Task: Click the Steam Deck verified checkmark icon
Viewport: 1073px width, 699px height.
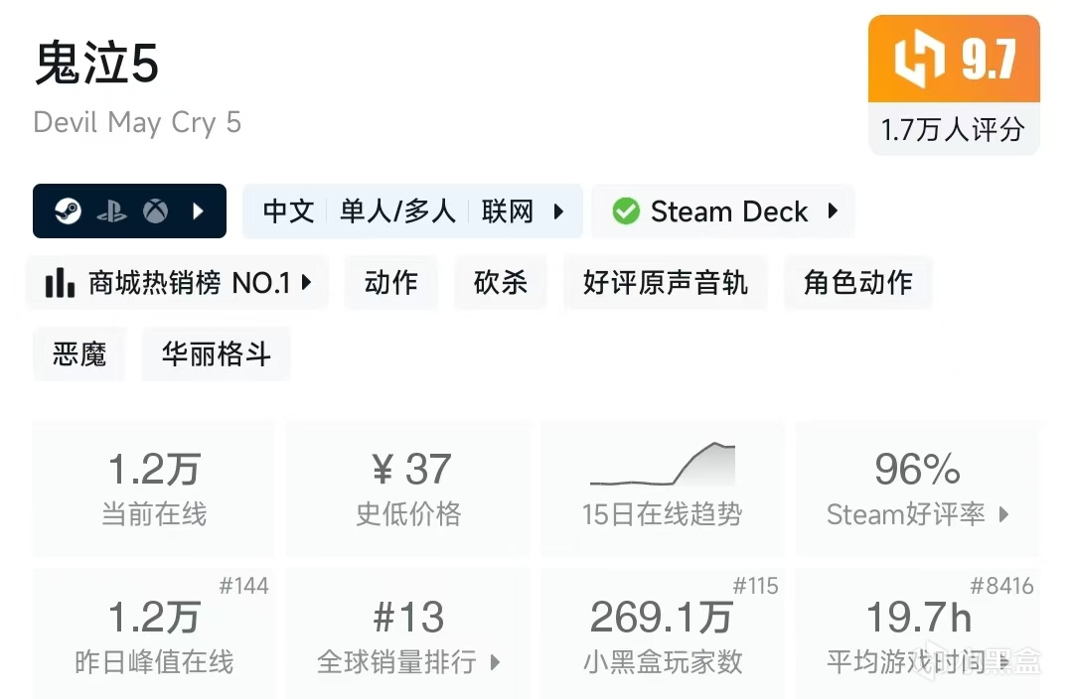Action: (626, 211)
